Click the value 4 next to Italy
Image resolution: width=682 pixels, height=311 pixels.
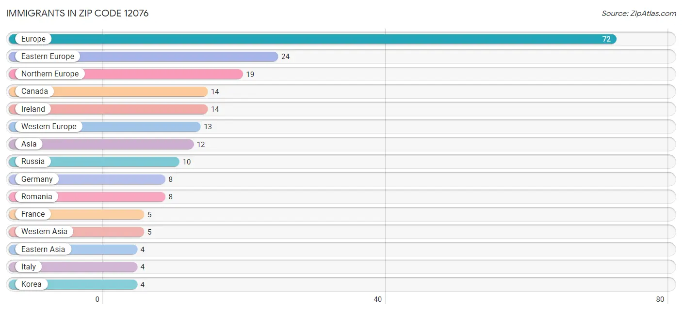click(x=143, y=267)
